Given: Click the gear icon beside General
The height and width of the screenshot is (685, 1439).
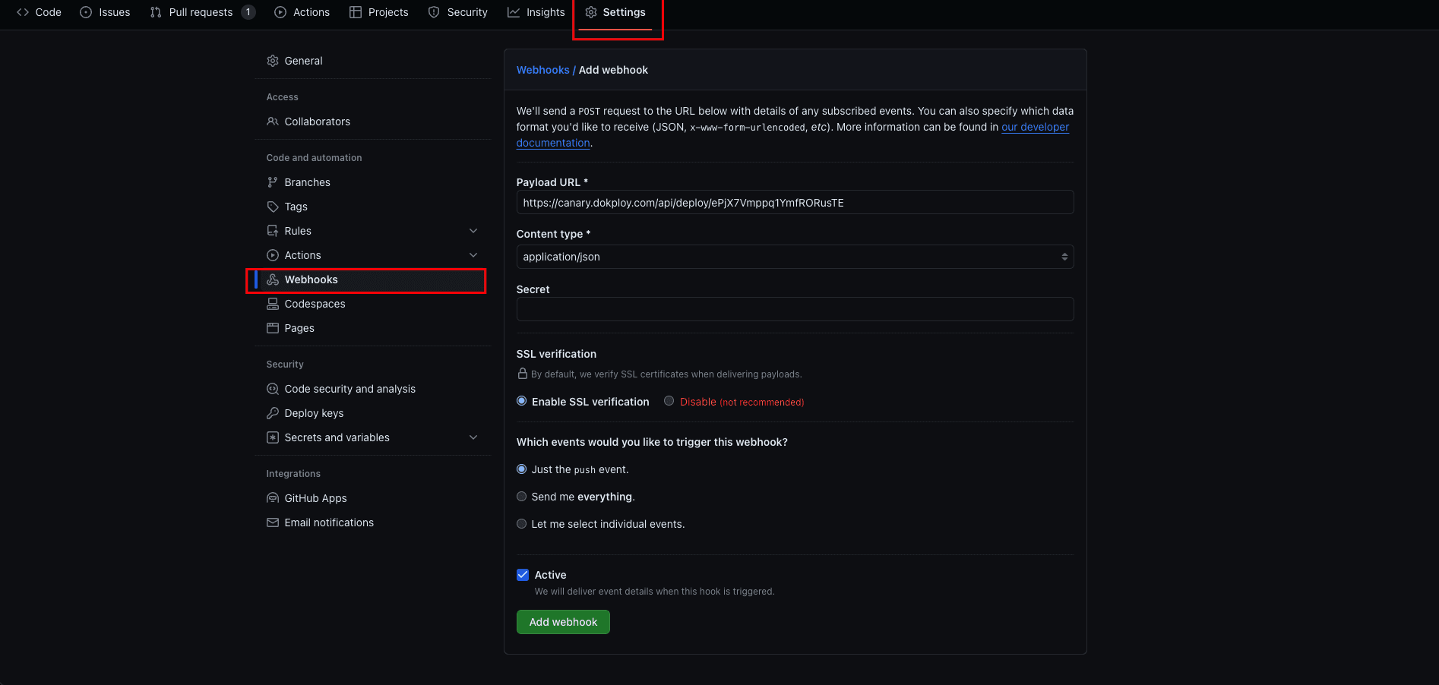Looking at the screenshot, I should [x=273, y=61].
